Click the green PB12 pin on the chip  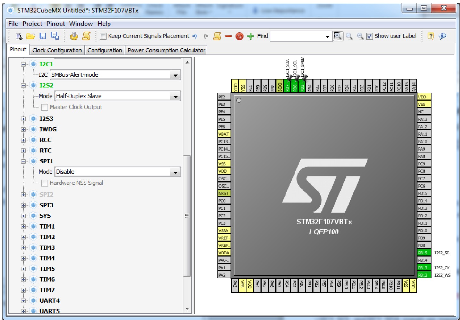click(424, 275)
